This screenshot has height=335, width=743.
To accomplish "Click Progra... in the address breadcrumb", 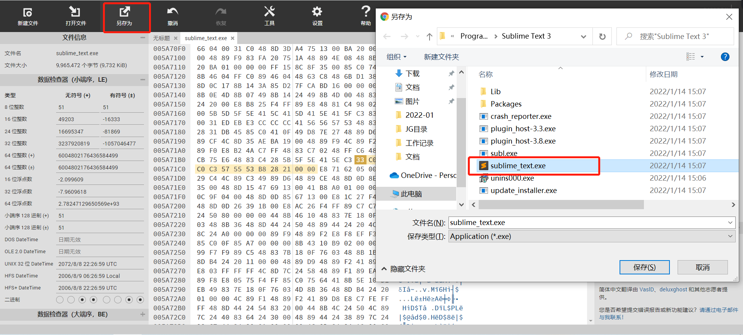I will (x=474, y=36).
